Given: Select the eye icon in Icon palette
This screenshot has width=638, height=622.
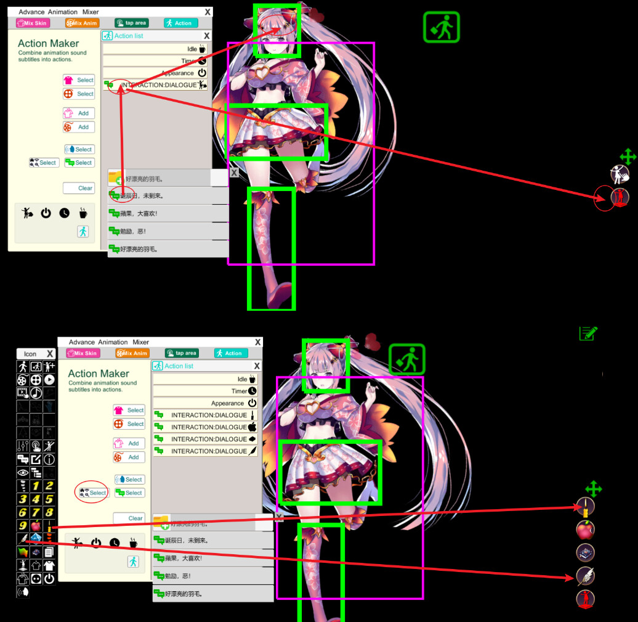Looking at the screenshot, I should 23,472.
